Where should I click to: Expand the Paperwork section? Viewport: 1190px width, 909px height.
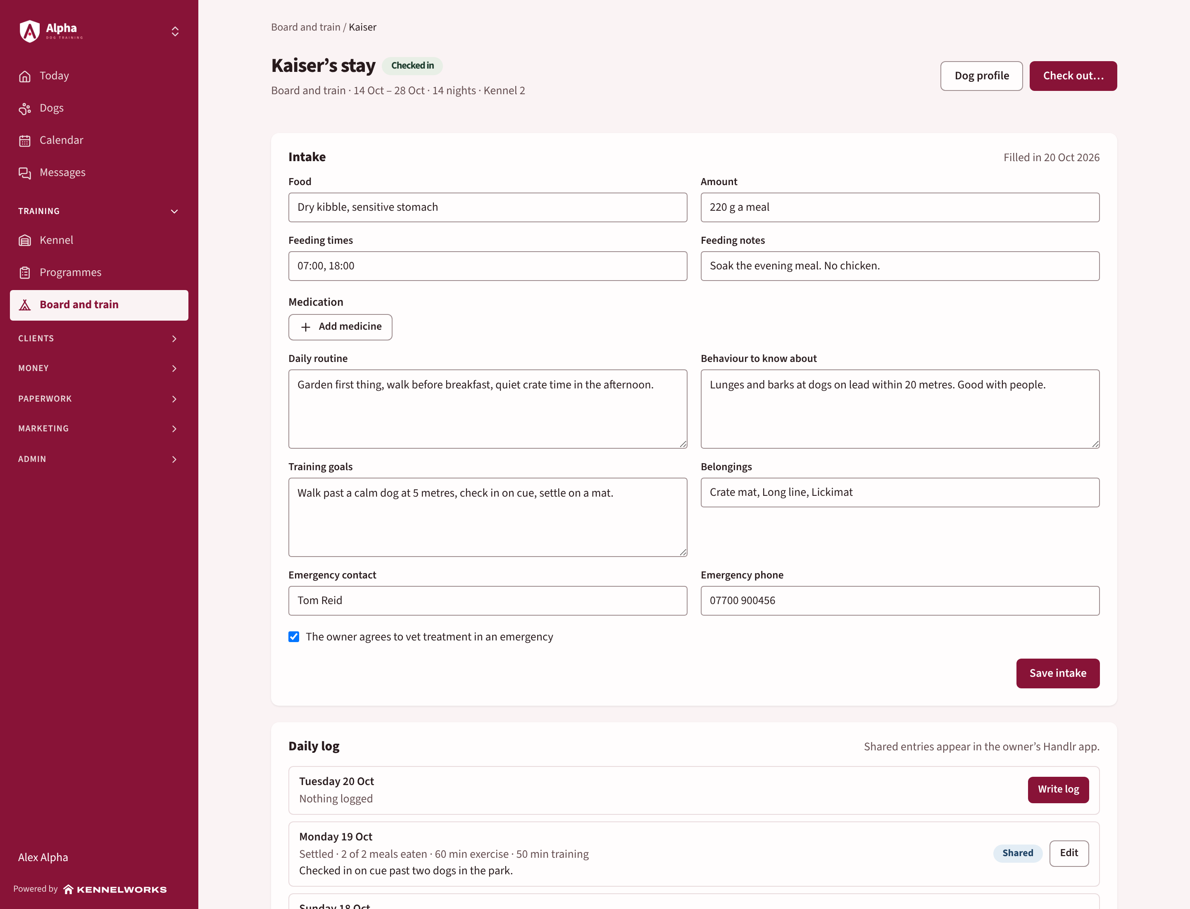[x=99, y=399]
